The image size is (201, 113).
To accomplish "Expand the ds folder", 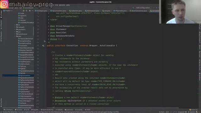I will [x=15, y=25].
